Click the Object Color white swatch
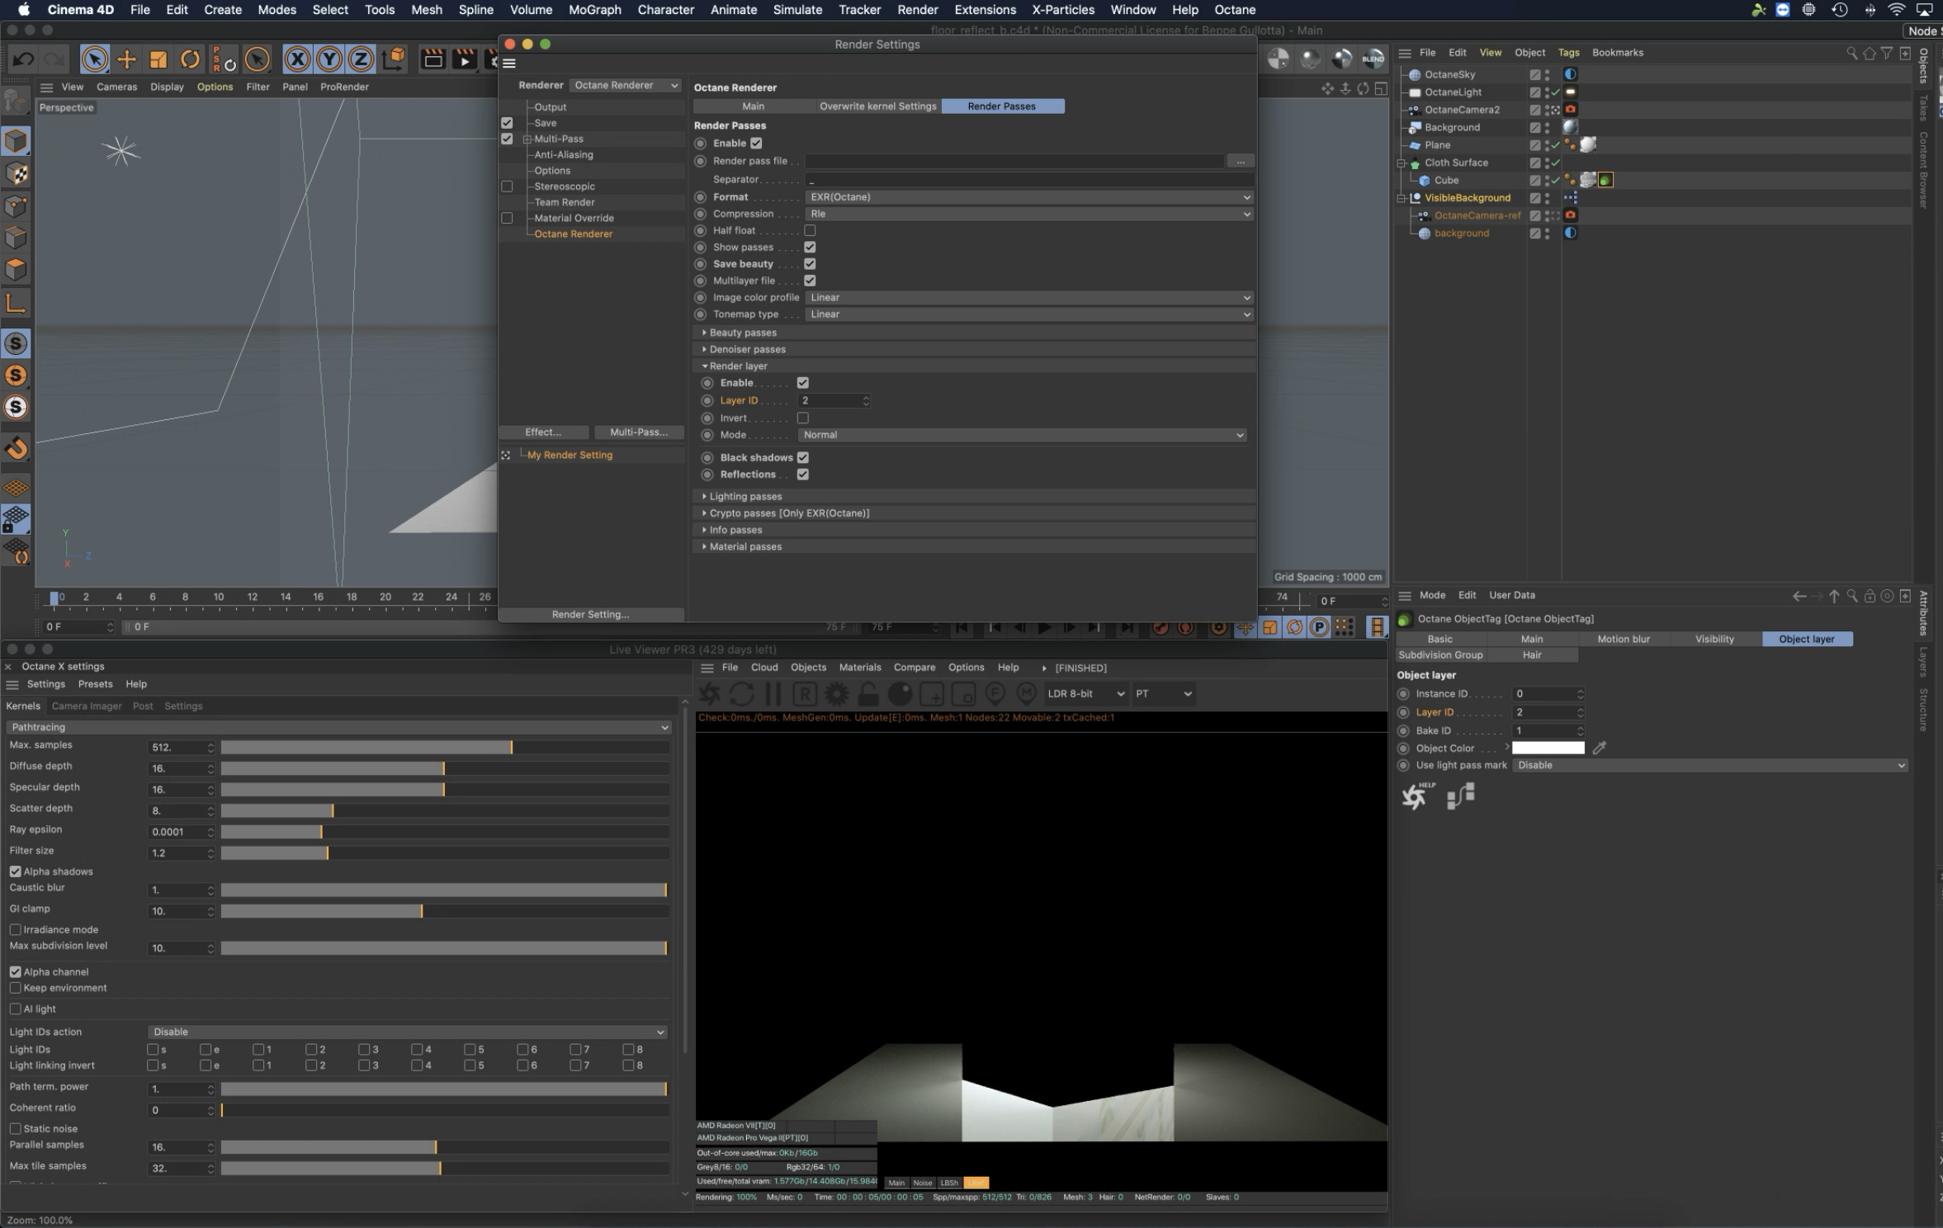Image resolution: width=1943 pixels, height=1228 pixels. [x=1548, y=748]
